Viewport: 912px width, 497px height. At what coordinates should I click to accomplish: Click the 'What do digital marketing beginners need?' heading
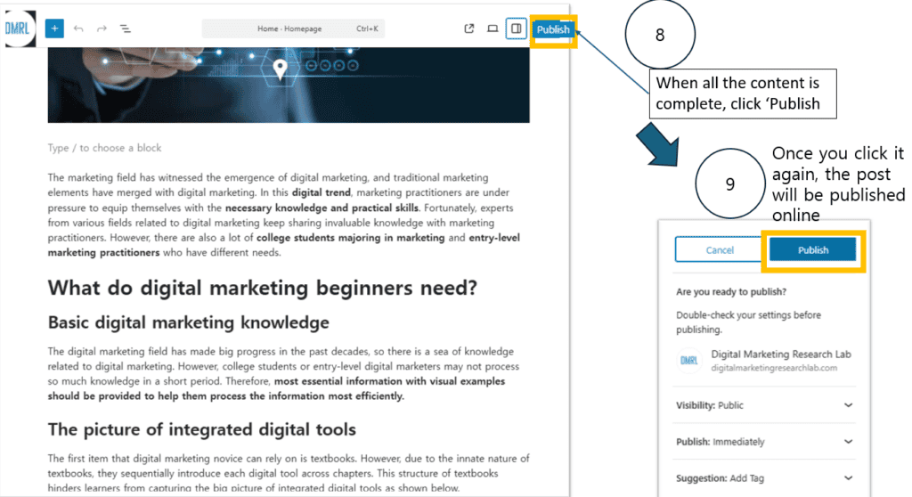point(263,288)
